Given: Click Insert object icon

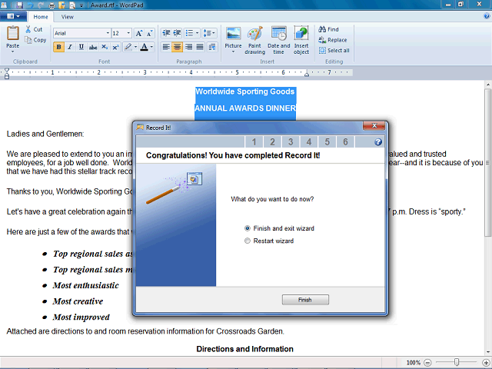Looking at the screenshot, I should 301,34.
